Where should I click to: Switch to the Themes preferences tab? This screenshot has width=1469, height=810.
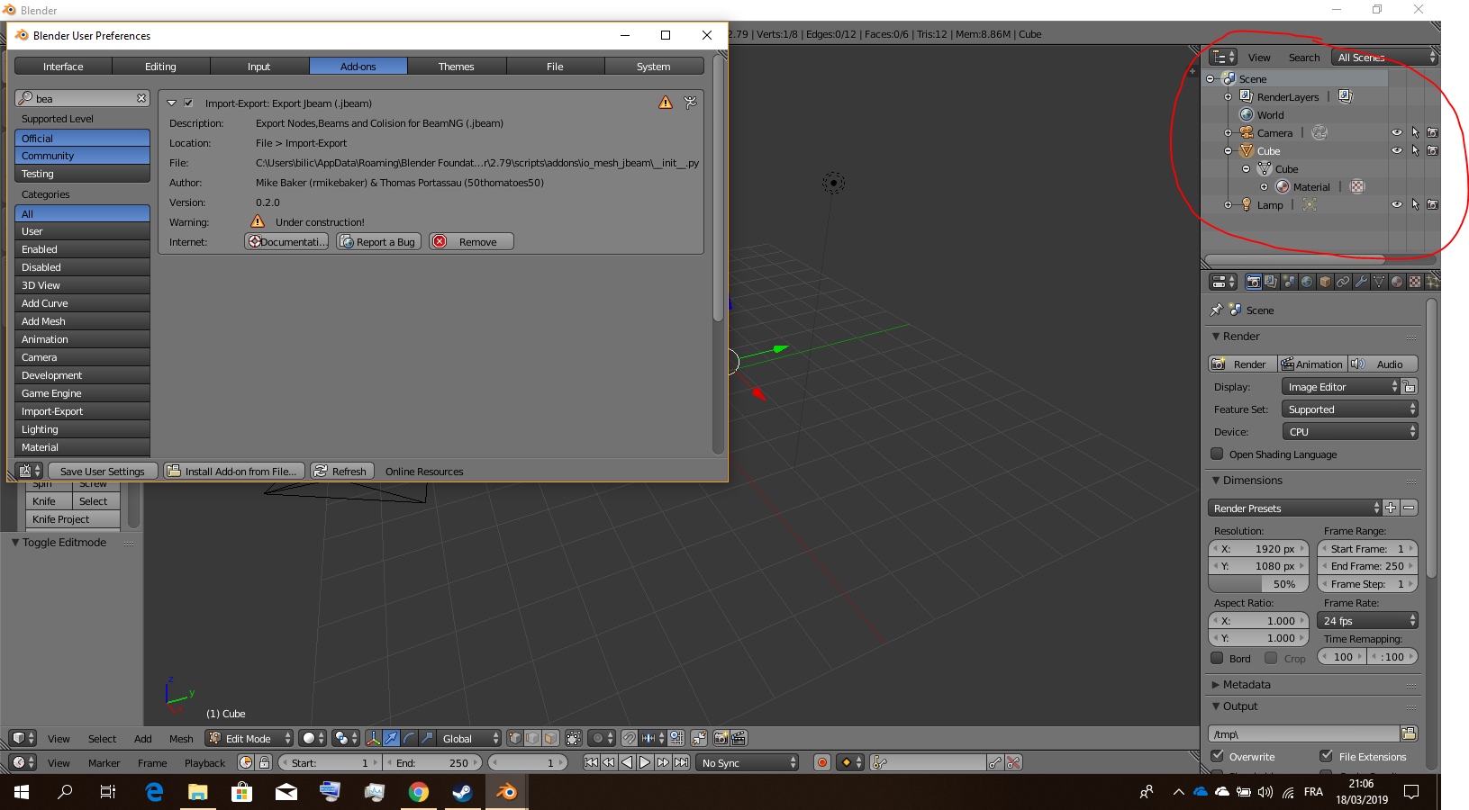(457, 66)
